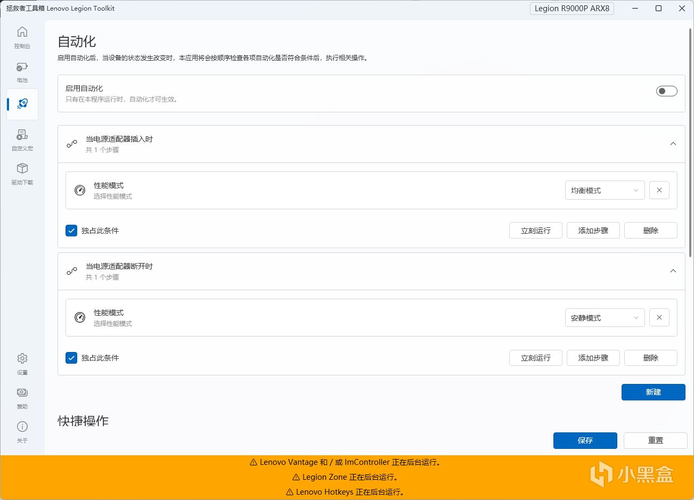Collapse the 当电源适配器断开时 section

(x=673, y=271)
